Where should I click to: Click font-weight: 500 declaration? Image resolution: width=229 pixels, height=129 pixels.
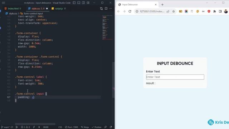(x=31, y=83)
